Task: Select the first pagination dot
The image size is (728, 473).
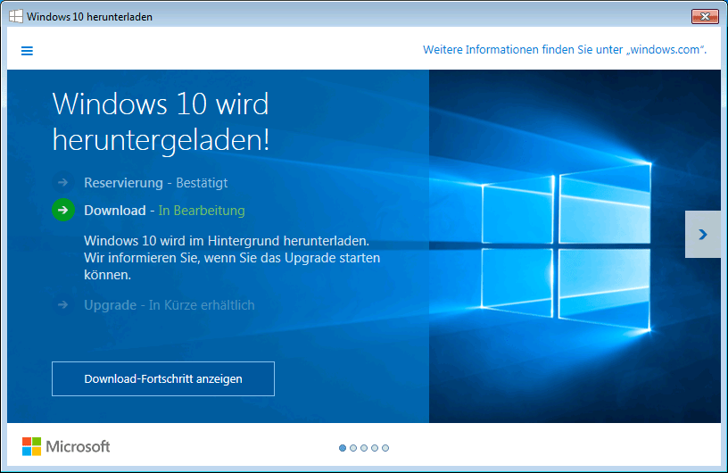Action: coord(343,448)
